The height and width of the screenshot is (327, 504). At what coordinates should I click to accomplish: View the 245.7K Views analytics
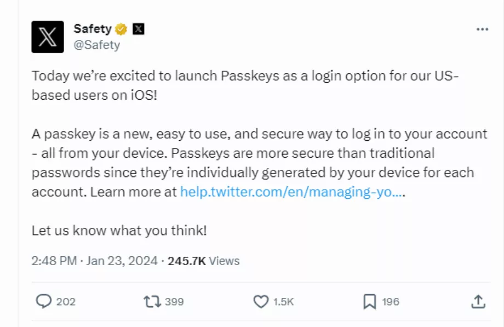204,261
